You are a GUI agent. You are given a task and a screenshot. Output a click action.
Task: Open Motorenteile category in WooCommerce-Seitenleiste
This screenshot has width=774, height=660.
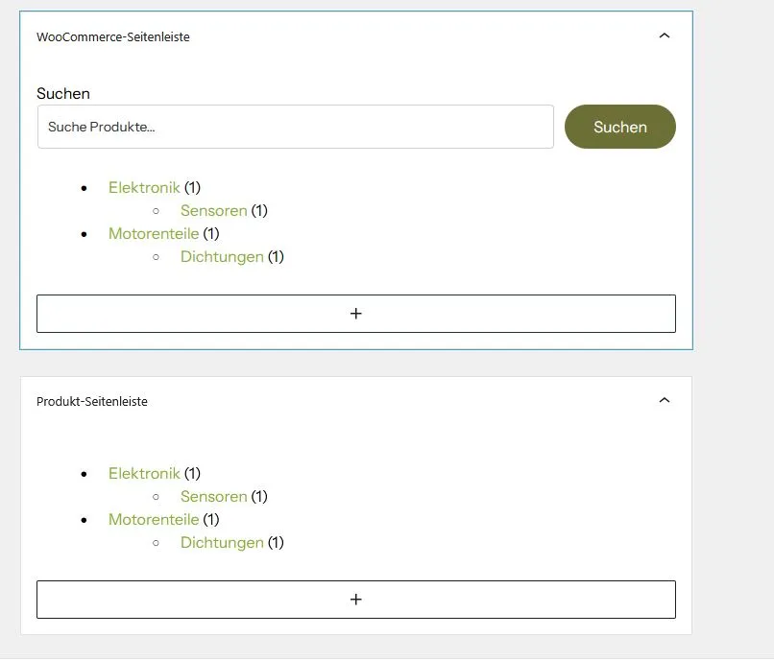[x=154, y=233]
